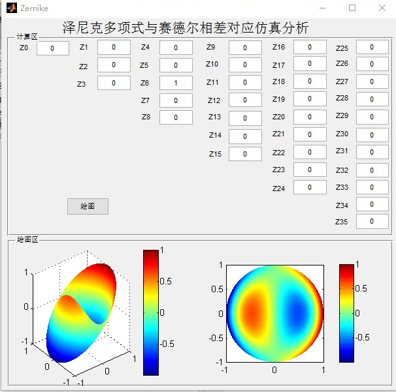Click the colorbar beside the 3D plot

tap(151, 312)
